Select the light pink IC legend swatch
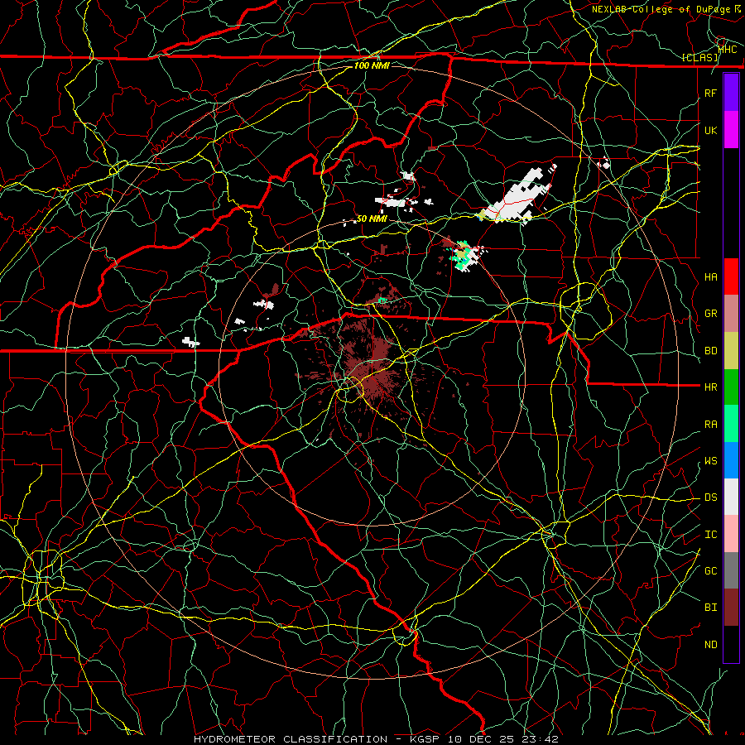 (731, 534)
